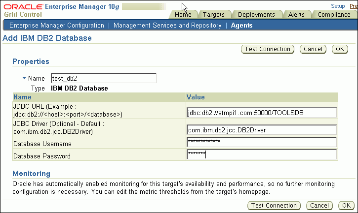Viewport: 358px width, 213px height.
Task: Open Enterprise Manager Configuration subtab
Action: pos(57,25)
